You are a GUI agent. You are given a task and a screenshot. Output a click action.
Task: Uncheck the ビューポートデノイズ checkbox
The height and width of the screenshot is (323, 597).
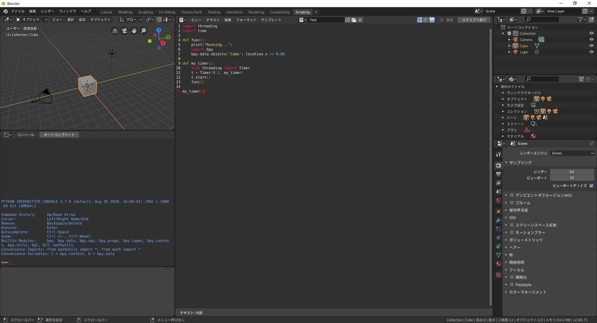pyautogui.click(x=591, y=185)
